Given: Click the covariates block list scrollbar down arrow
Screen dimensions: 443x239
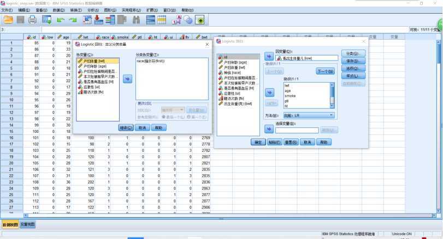Looking at the screenshot, I should pyautogui.click(x=332, y=106).
